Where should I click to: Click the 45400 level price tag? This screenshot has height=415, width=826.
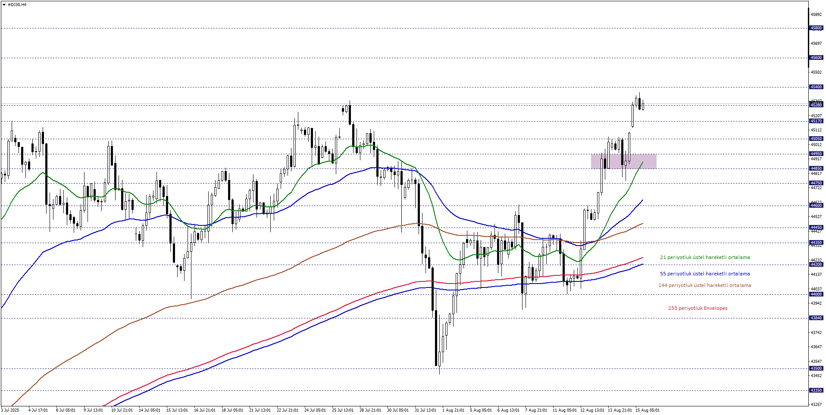[x=816, y=87]
